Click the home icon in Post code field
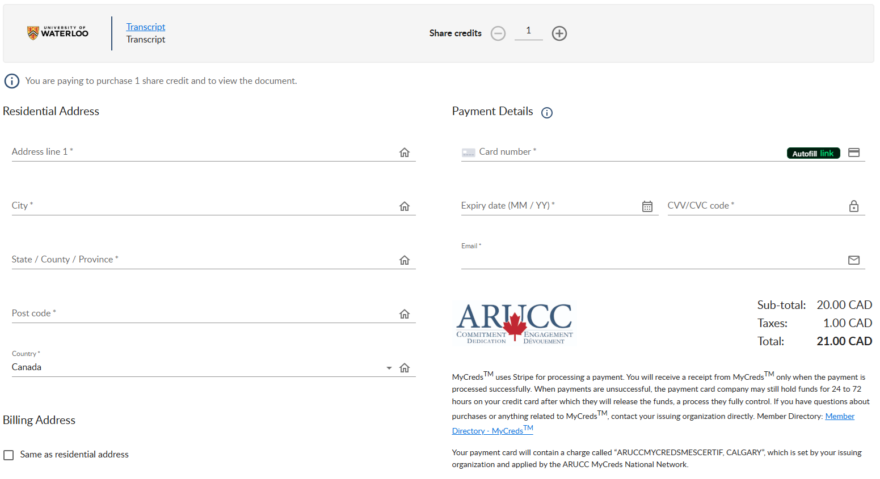 [404, 314]
